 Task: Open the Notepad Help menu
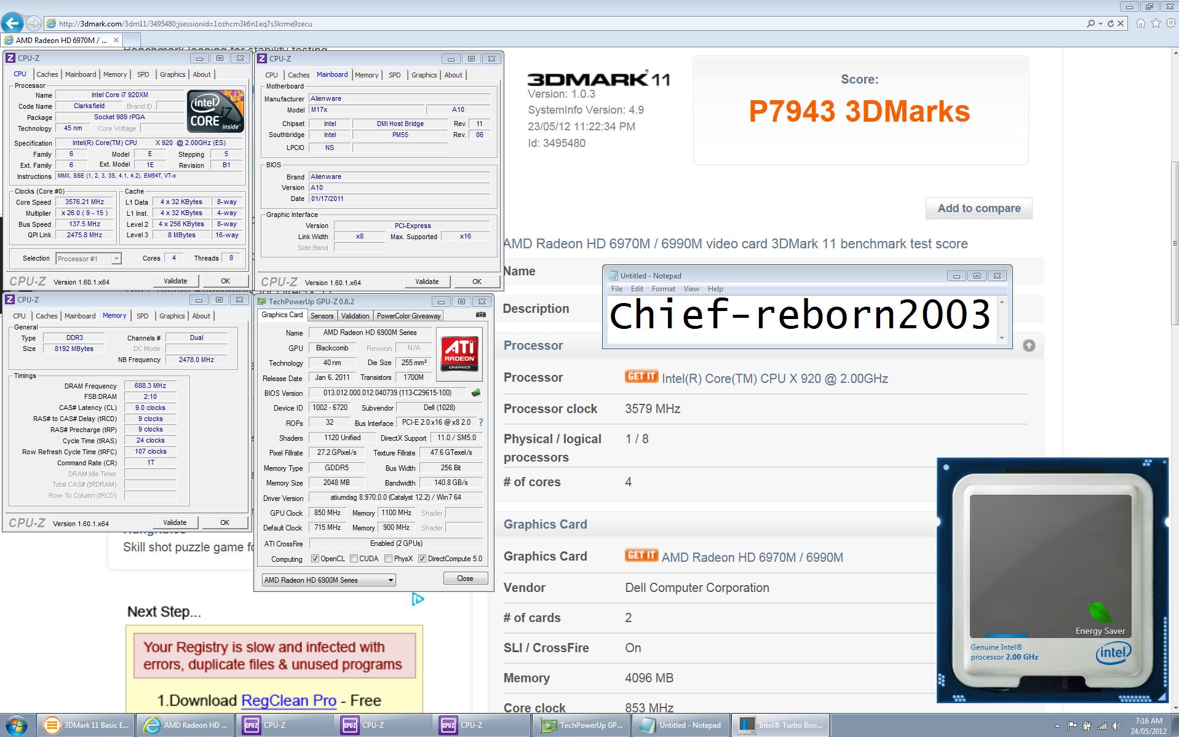point(715,289)
